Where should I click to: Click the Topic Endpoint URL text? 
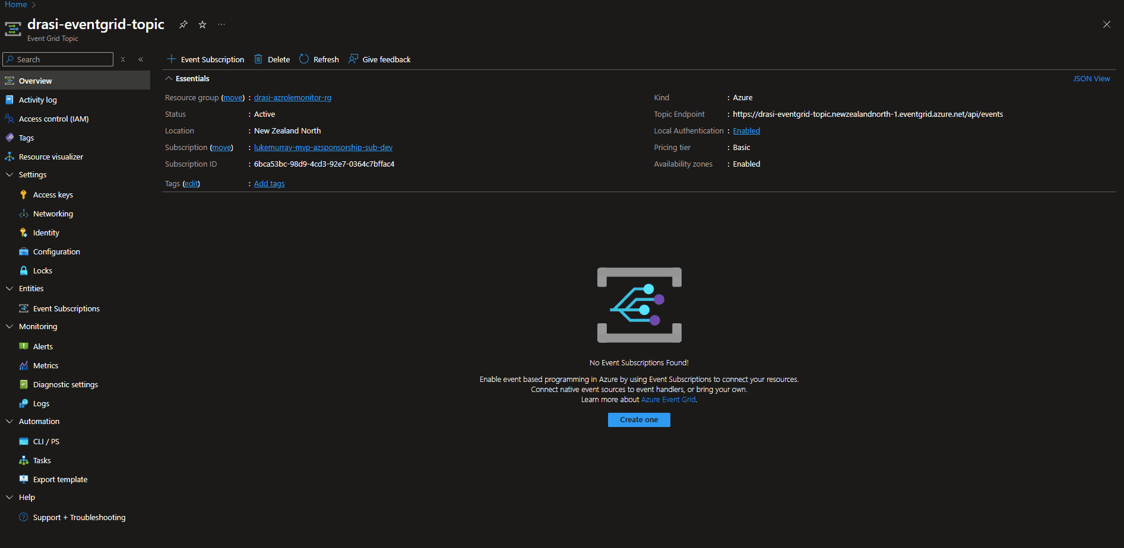pyautogui.click(x=867, y=114)
